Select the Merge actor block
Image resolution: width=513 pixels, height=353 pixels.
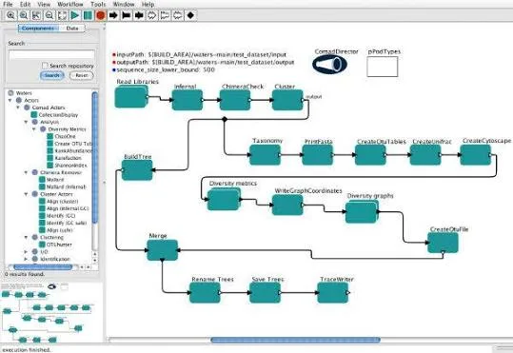162,250
